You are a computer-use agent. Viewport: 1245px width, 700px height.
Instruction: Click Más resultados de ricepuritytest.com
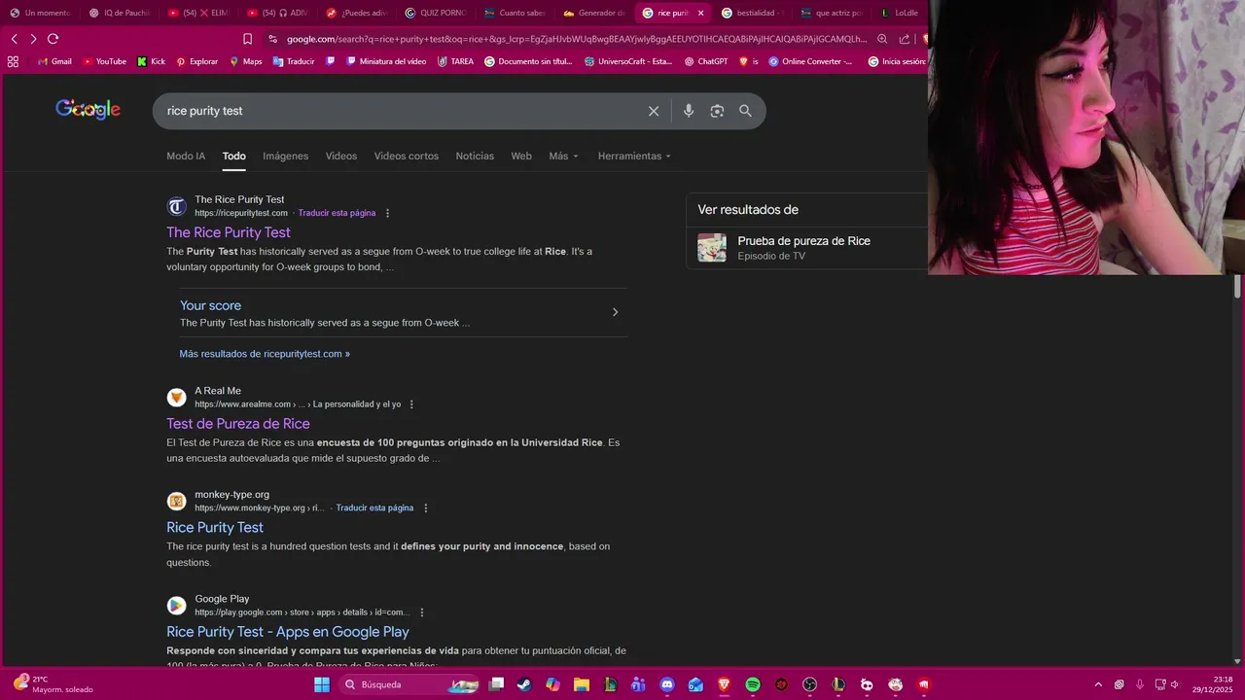point(265,354)
